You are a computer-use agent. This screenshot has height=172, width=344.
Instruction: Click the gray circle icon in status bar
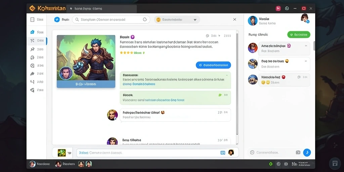click(278, 164)
